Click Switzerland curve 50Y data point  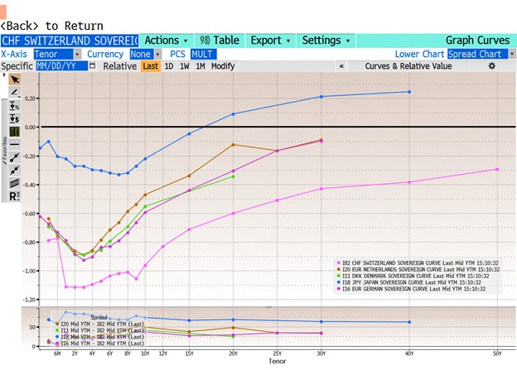(497, 170)
